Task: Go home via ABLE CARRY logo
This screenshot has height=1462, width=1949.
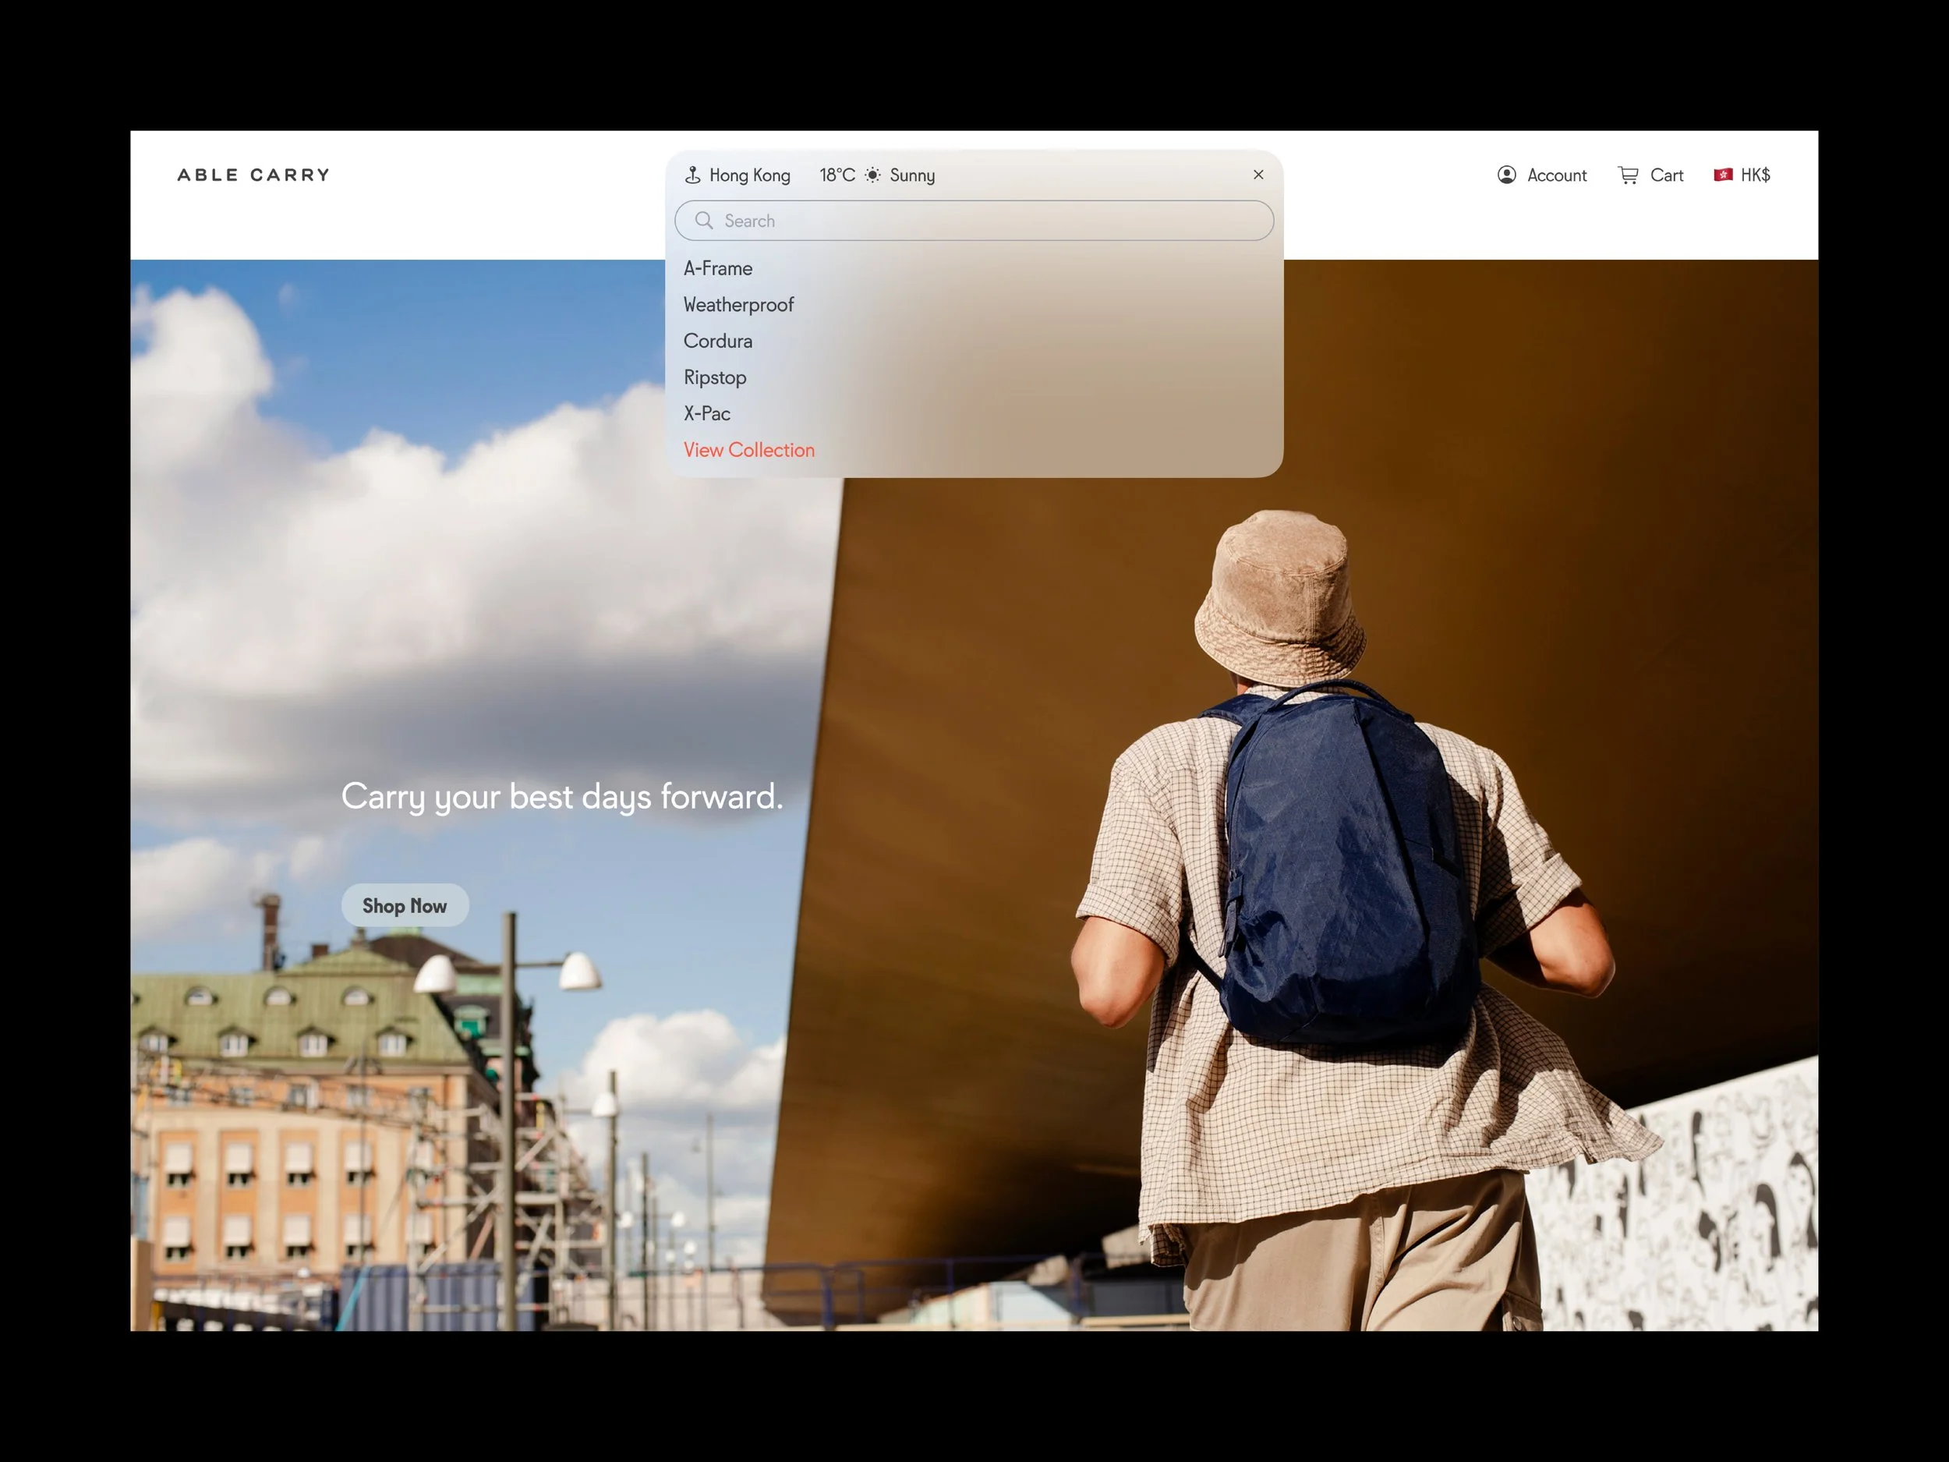Action: 253,175
